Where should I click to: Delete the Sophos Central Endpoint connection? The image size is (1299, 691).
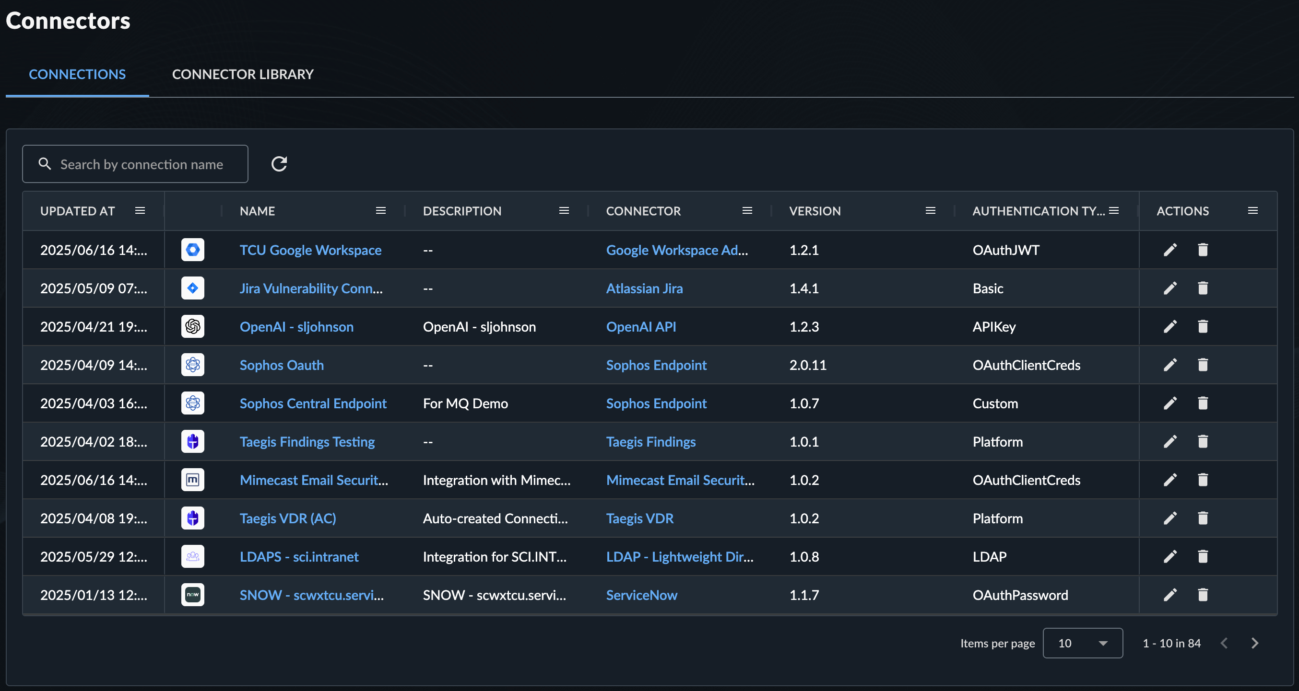point(1203,403)
